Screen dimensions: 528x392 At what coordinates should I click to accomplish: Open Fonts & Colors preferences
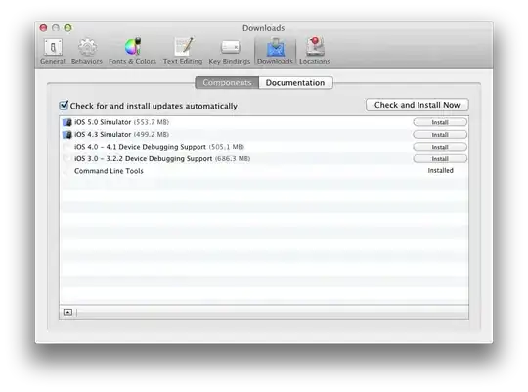pyautogui.click(x=132, y=51)
